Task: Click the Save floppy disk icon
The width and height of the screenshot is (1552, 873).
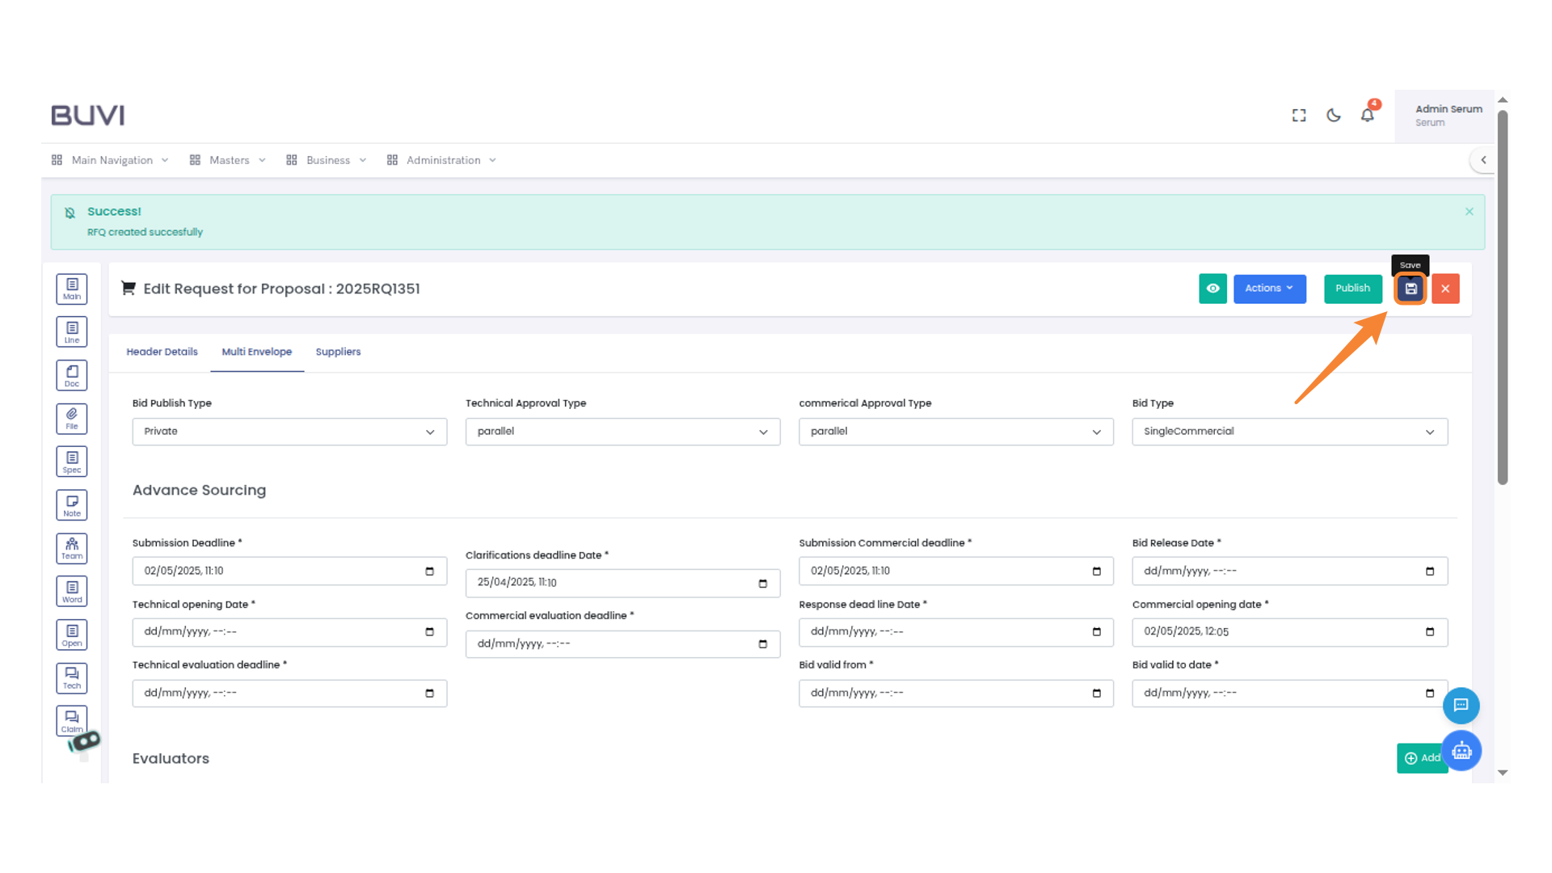Action: click(1411, 289)
